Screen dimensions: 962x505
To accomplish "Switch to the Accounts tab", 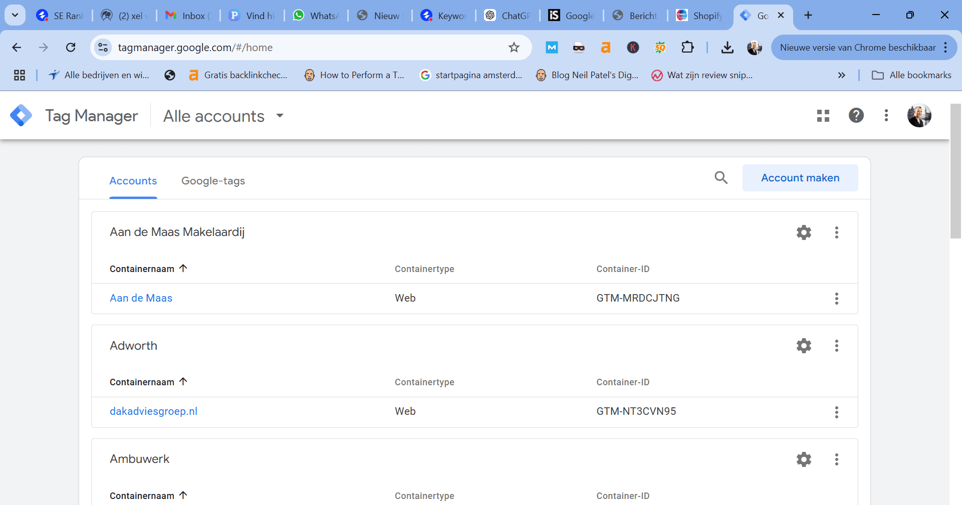I will pyautogui.click(x=133, y=181).
